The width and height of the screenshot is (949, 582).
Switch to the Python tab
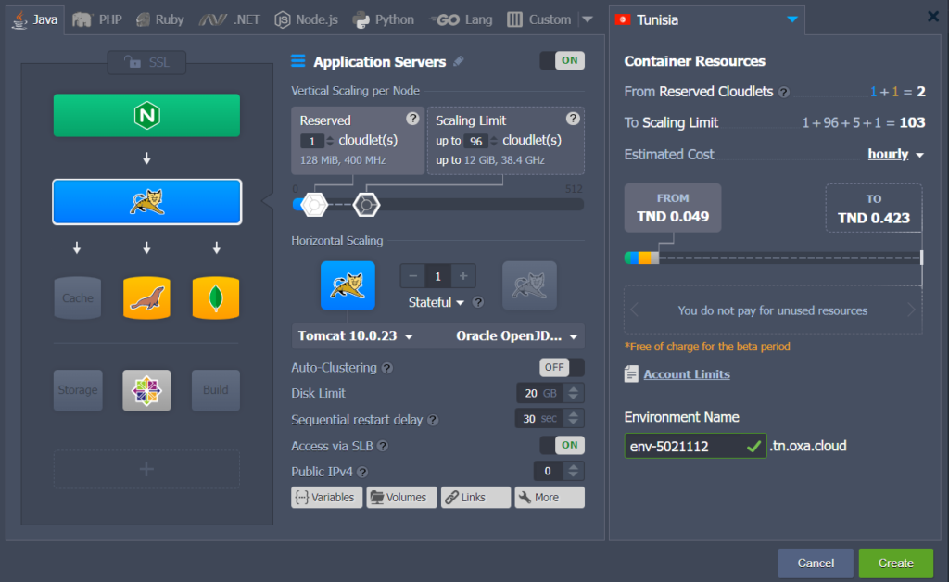click(383, 19)
